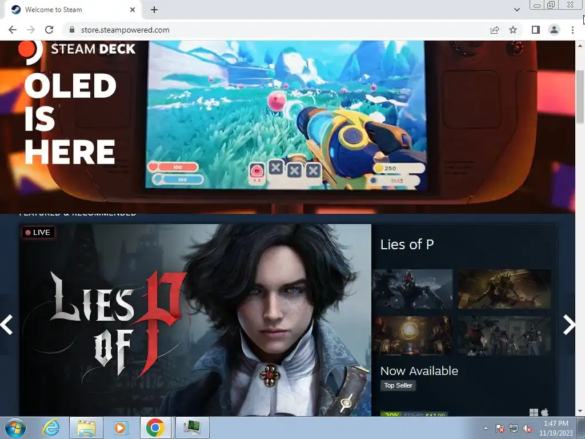Click the Windows platform icon

pyautogui.click(x=534, y=412)
